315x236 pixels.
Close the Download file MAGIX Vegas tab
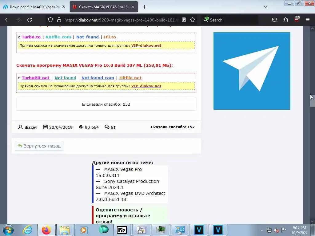64,7
